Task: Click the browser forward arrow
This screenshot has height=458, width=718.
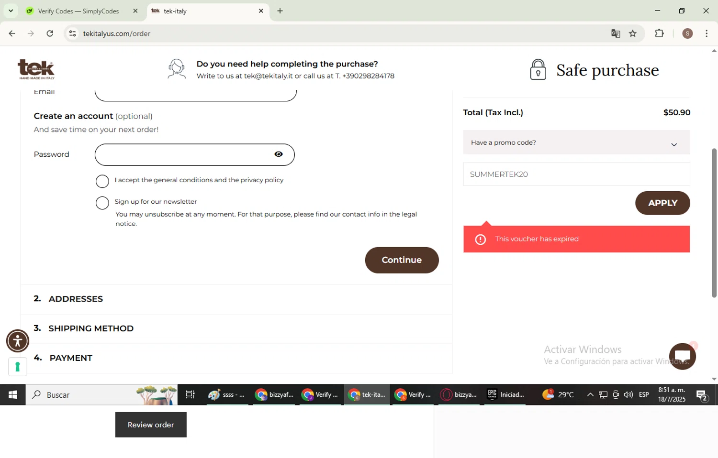Action: click(31, 33)
